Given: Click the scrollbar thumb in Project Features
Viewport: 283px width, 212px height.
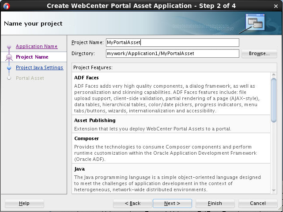Looking at the screenshot, I should [x=274, y=100].
